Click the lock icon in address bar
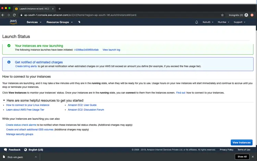Viewport: 257px width, 161px height. tap(21, 15)
